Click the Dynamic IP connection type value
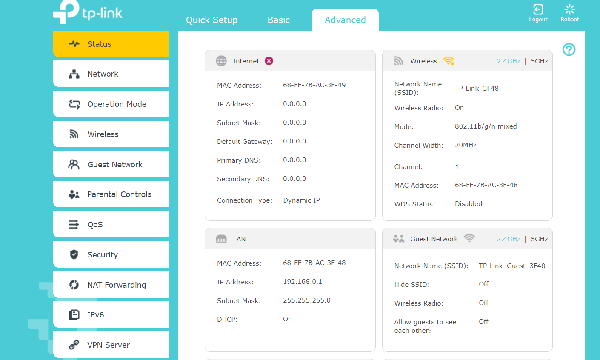The height and width of the screenshot is (360, 600). coord(301,200)
